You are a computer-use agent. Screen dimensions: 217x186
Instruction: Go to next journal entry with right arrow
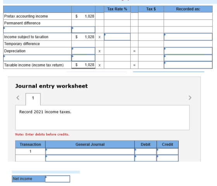pyautogui.click(x=190, y=98)
